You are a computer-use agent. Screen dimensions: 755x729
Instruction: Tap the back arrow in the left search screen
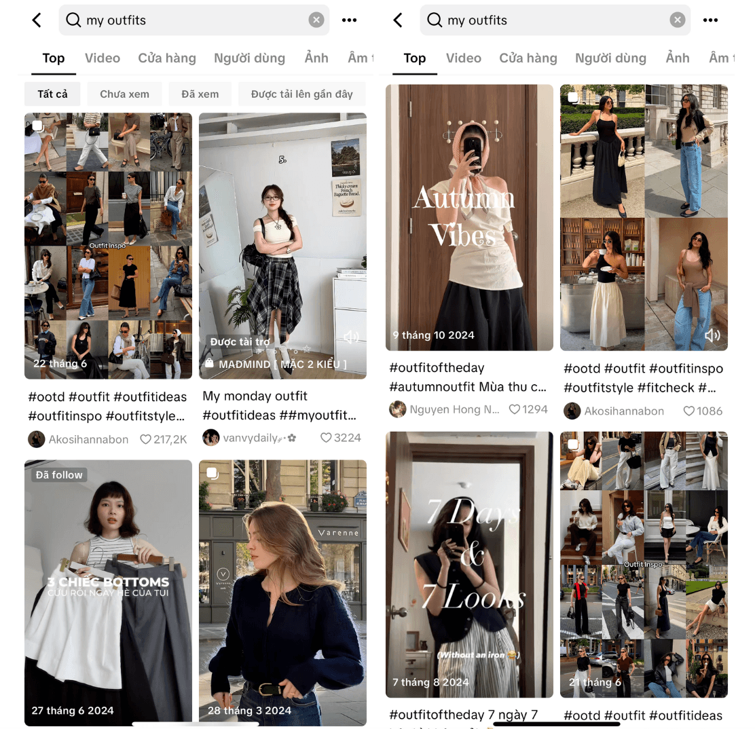tap(37, 20)
